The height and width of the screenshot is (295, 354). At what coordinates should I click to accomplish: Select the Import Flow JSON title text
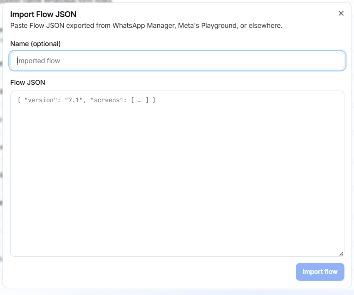point(43,14)
